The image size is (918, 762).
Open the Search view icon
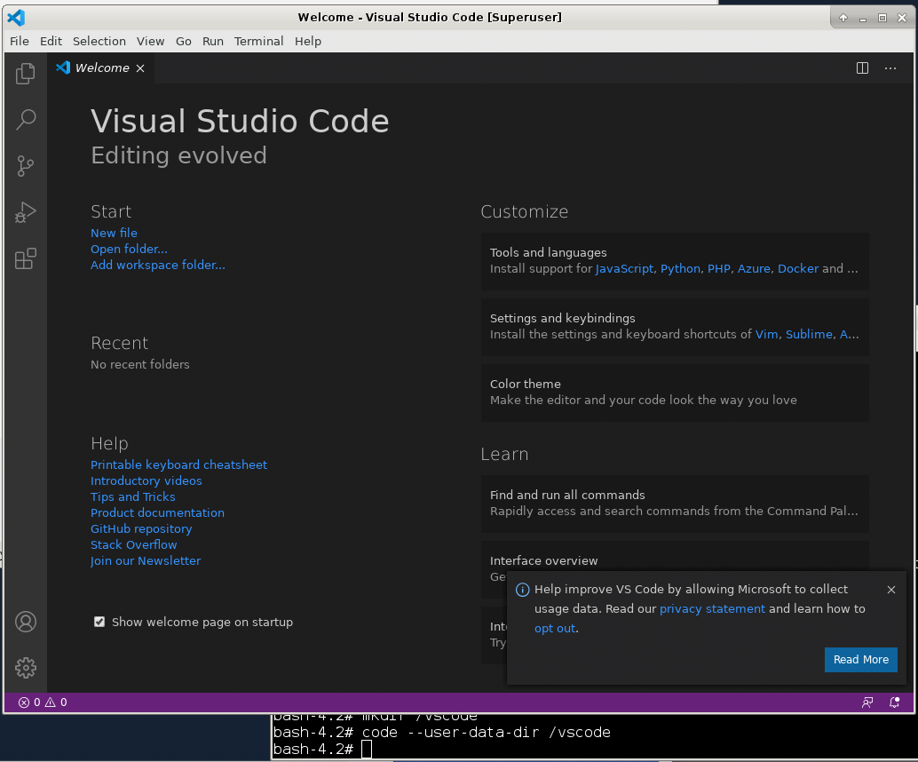pos(25,120)
